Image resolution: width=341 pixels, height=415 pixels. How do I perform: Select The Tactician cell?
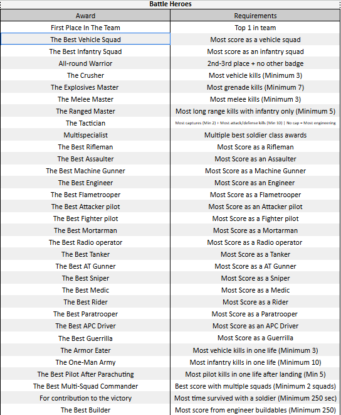tap(85, 123)
